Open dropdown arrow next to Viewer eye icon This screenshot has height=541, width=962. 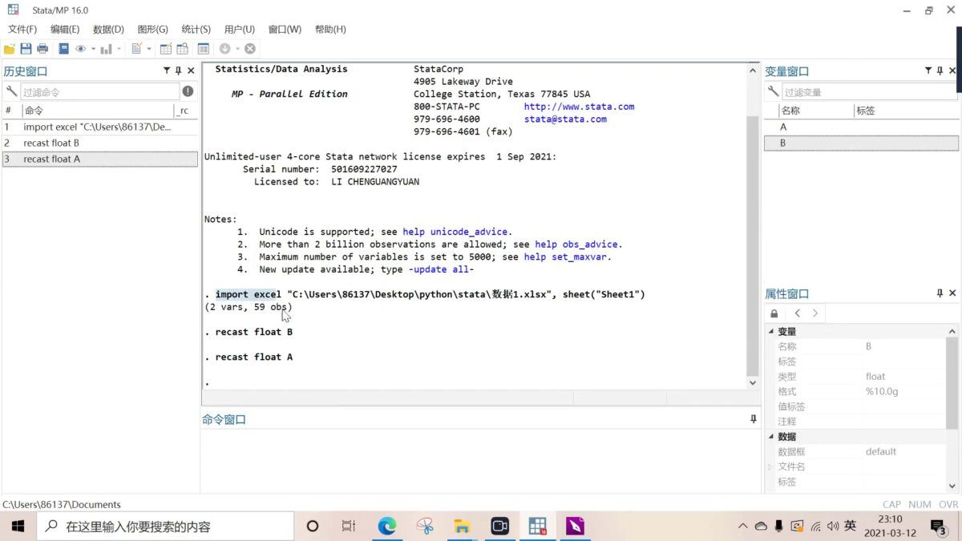tap(93, 49)
